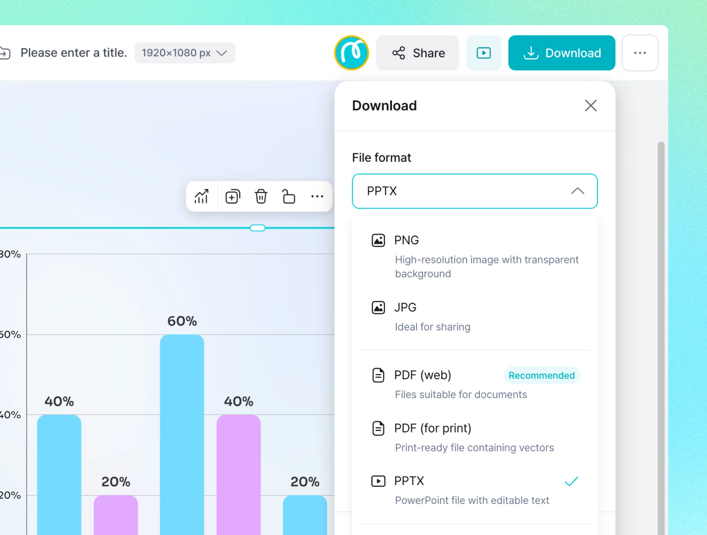Choose JPG as the file format
This screenshot has height=535, width=707.
474,317
